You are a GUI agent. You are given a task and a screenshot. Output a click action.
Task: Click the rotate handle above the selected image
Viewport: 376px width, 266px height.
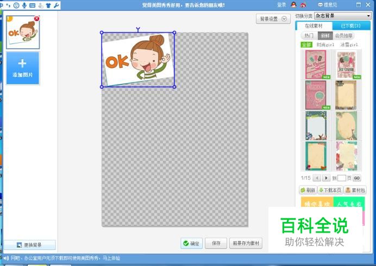coord(138,29)
